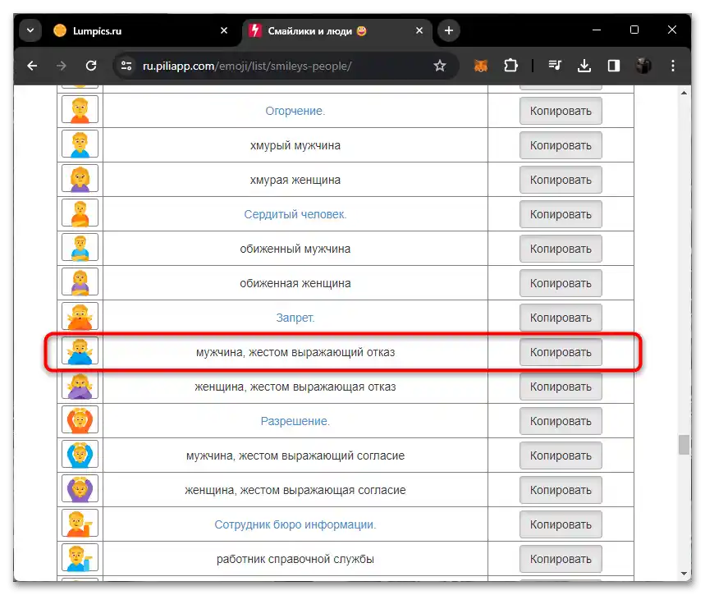Go back to the previous page
Screen dimensions: 705x595
coord(32,66)
